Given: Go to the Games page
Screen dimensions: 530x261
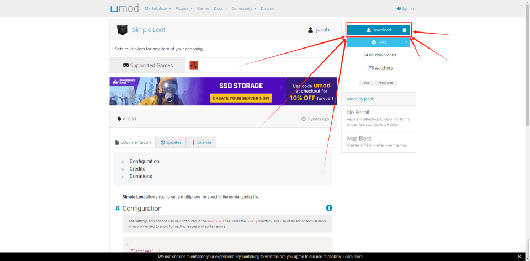Looking at the screenshot, I should pyautogui.click(x=203, y=8).
